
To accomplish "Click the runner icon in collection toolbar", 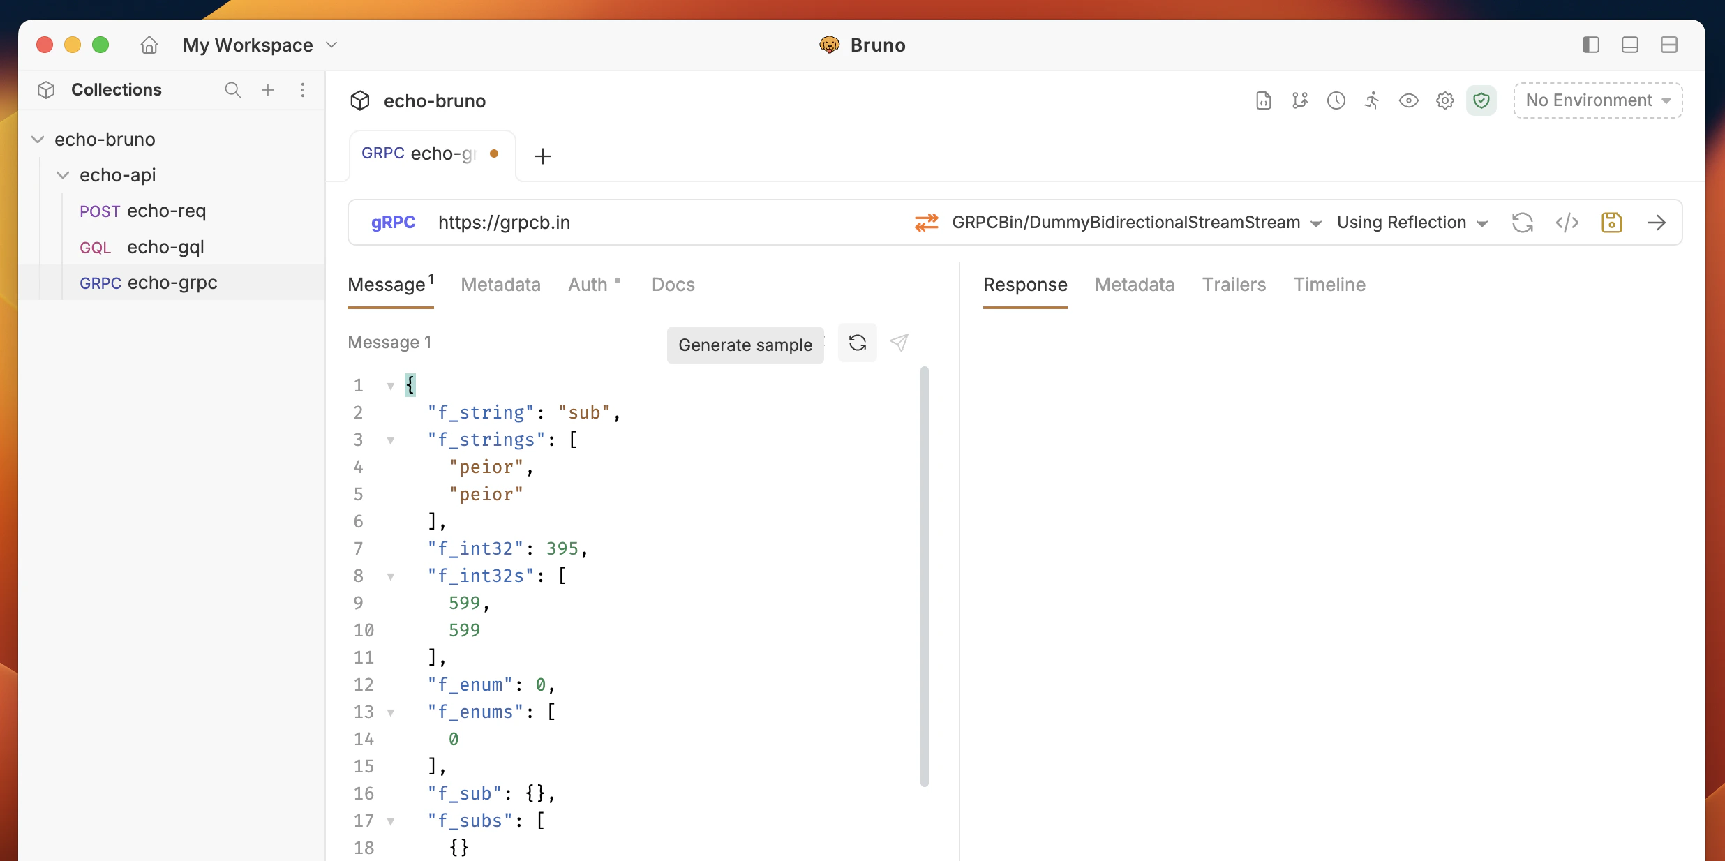I will tap(1372, 100).
